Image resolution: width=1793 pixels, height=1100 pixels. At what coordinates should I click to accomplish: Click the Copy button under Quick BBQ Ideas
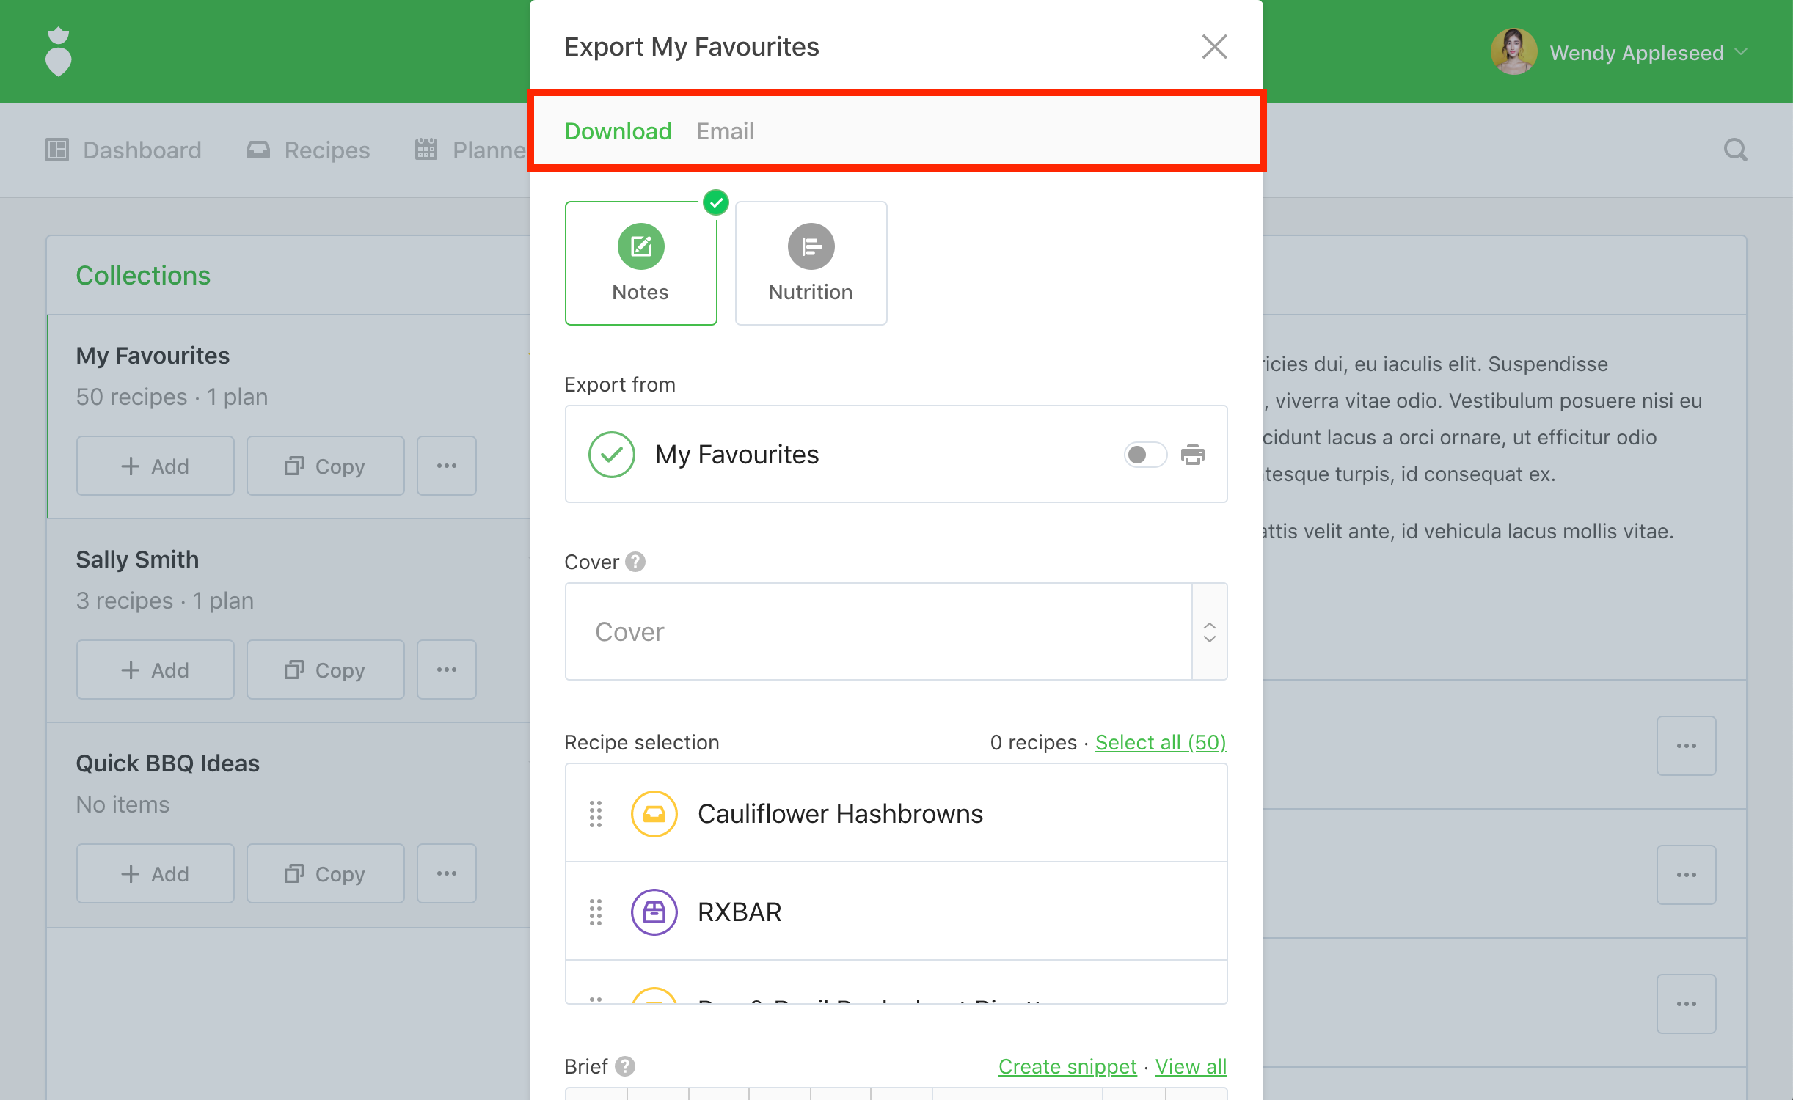pos(325,873)
